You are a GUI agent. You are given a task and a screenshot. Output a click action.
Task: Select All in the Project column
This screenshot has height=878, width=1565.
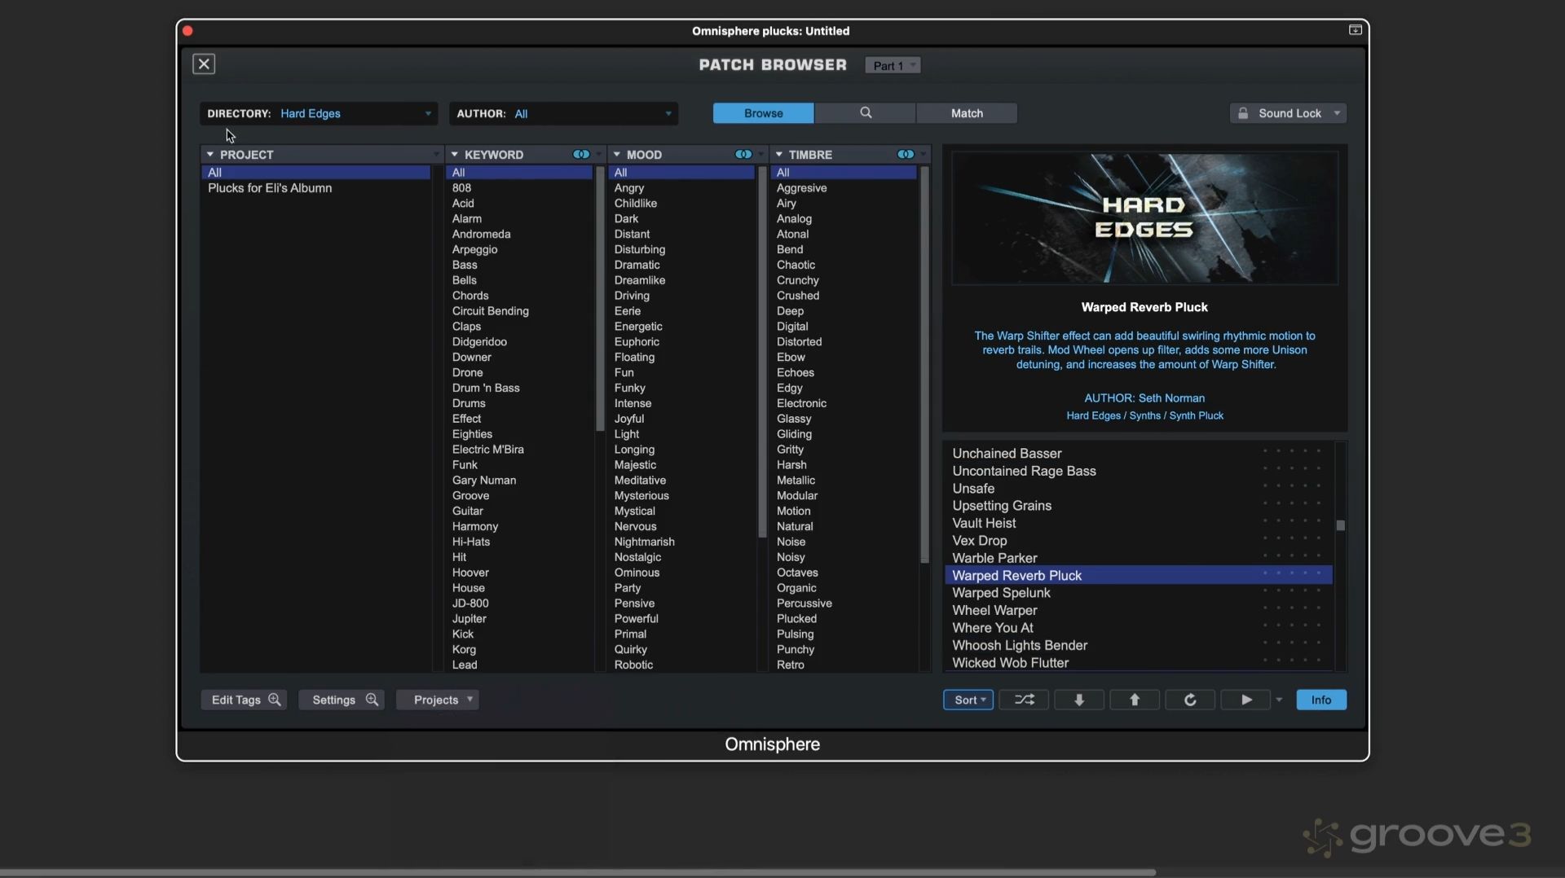315,173
